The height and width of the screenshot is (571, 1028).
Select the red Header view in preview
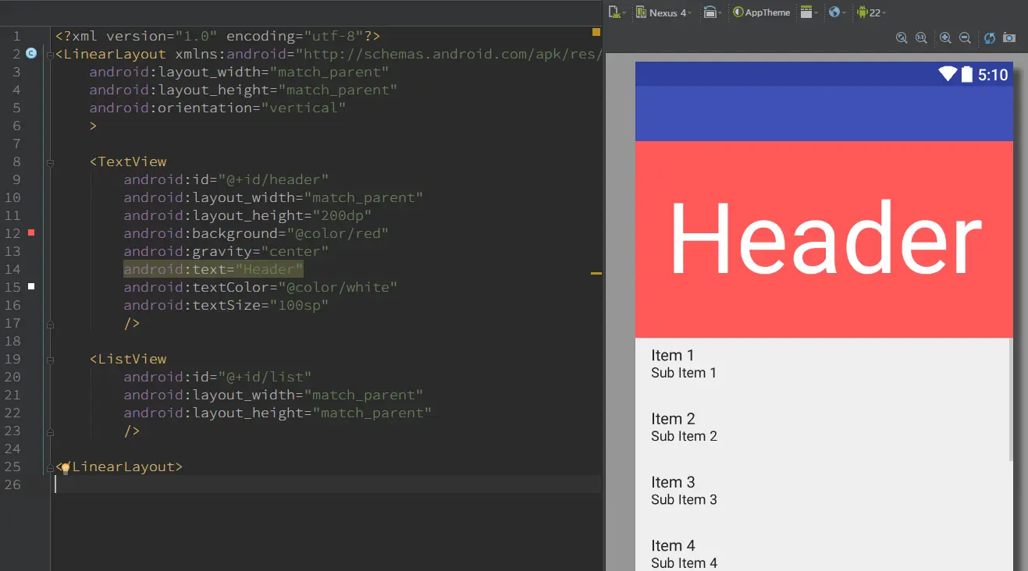(823, 239)
